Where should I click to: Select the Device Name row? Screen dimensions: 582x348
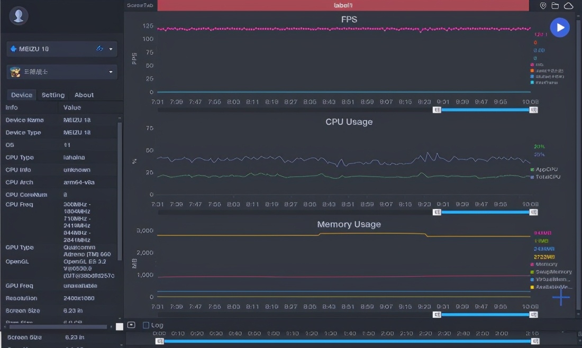point(59,120)
